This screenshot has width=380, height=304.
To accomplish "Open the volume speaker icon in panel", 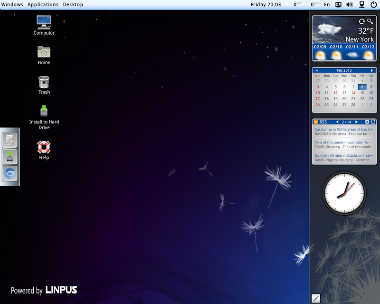I will [350, 4].
